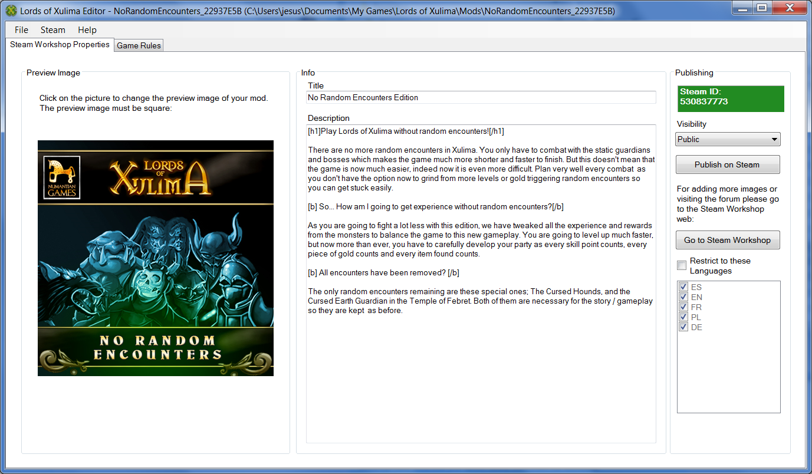Toggle the ES language checkbox
The image size is (812, 474).
(x=683, y=287)
